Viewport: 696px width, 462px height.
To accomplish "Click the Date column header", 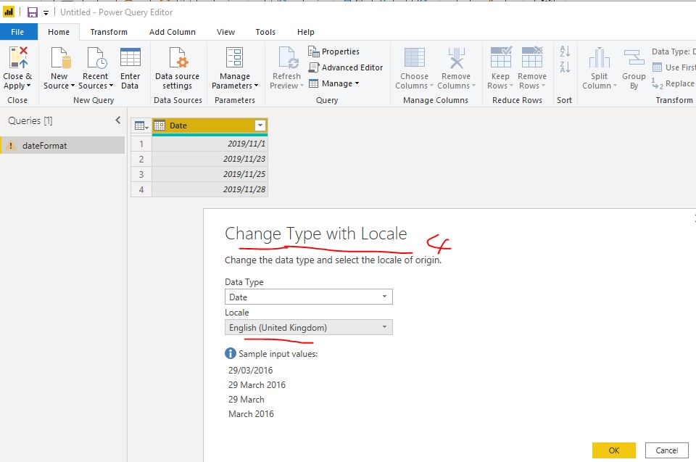I will point(210,125).
